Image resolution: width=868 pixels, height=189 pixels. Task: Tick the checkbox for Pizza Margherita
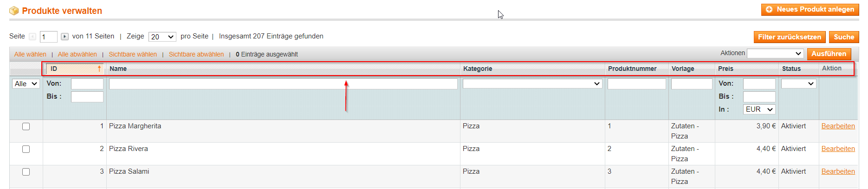point(26,126)
